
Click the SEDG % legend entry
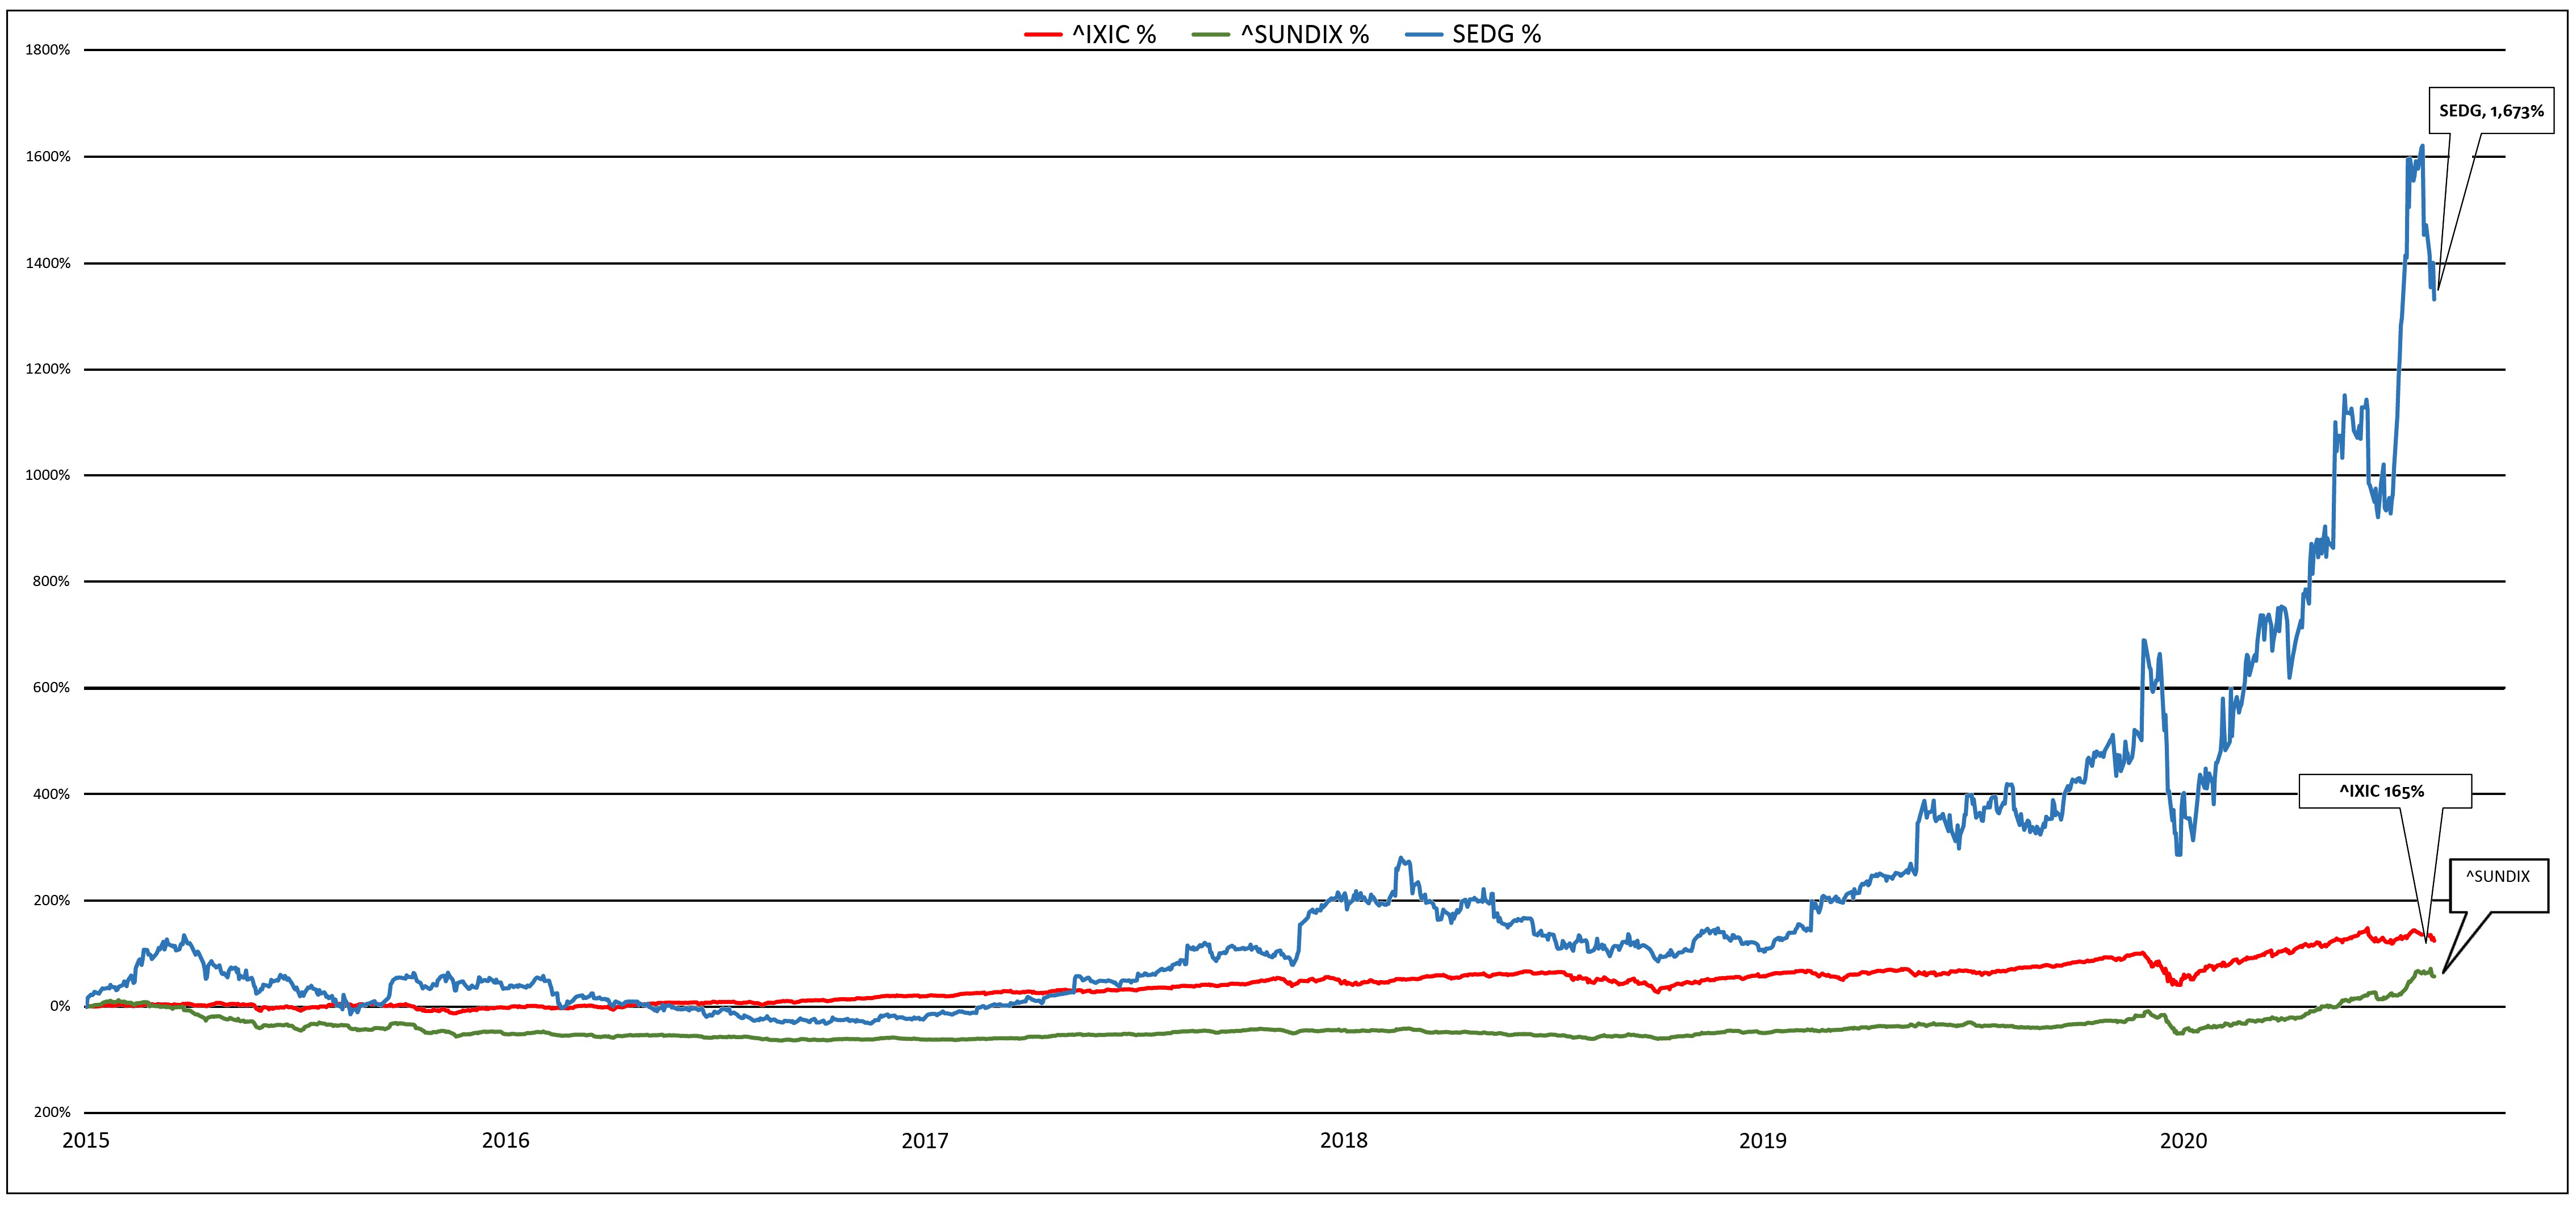pos(1473,35)
